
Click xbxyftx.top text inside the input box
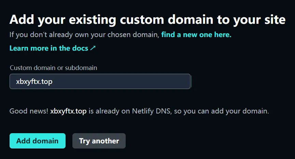[x=34, y=82]
